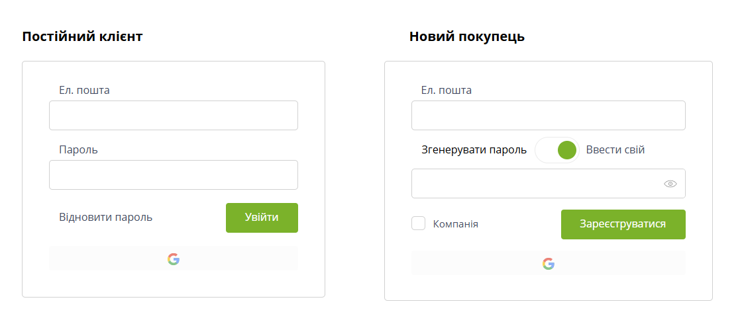Select the Ввести свій option label

(x=615, y=150)
